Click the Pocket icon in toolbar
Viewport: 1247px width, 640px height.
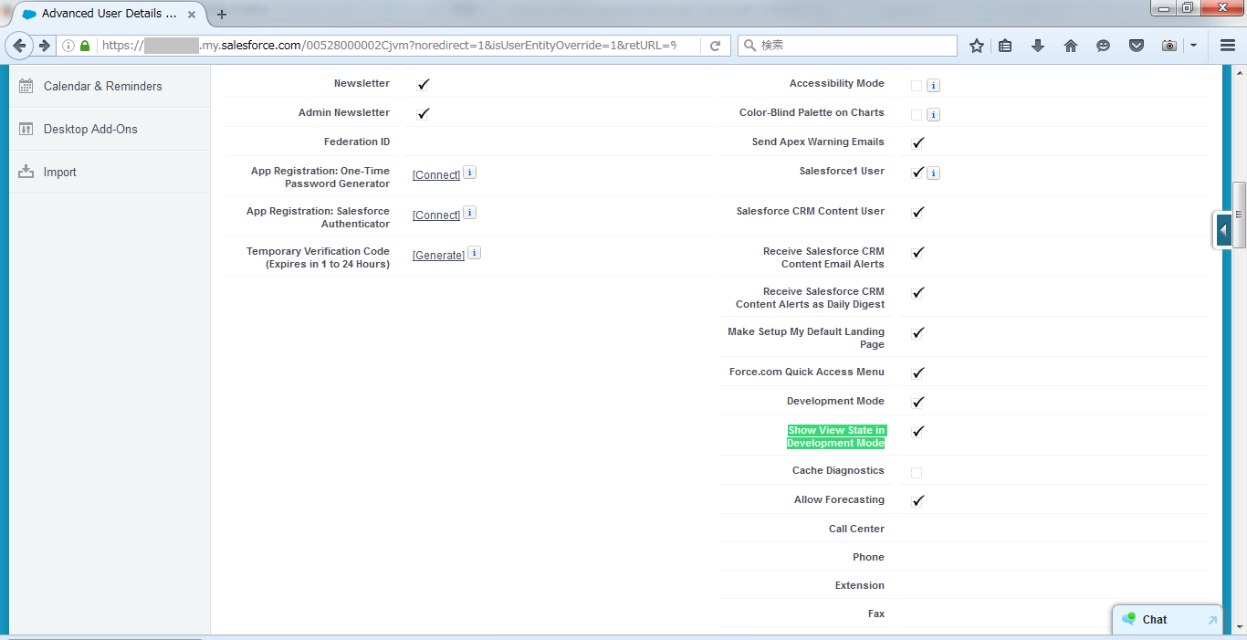(1137, 46)
